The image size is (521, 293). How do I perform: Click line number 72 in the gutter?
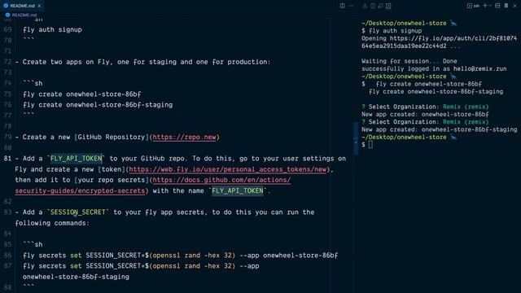pos(7,62)
